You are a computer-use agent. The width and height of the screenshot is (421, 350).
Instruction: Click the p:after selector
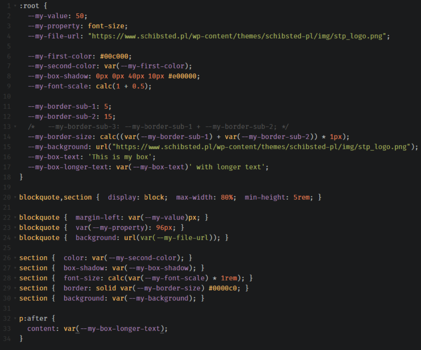(x=33, y=319)
